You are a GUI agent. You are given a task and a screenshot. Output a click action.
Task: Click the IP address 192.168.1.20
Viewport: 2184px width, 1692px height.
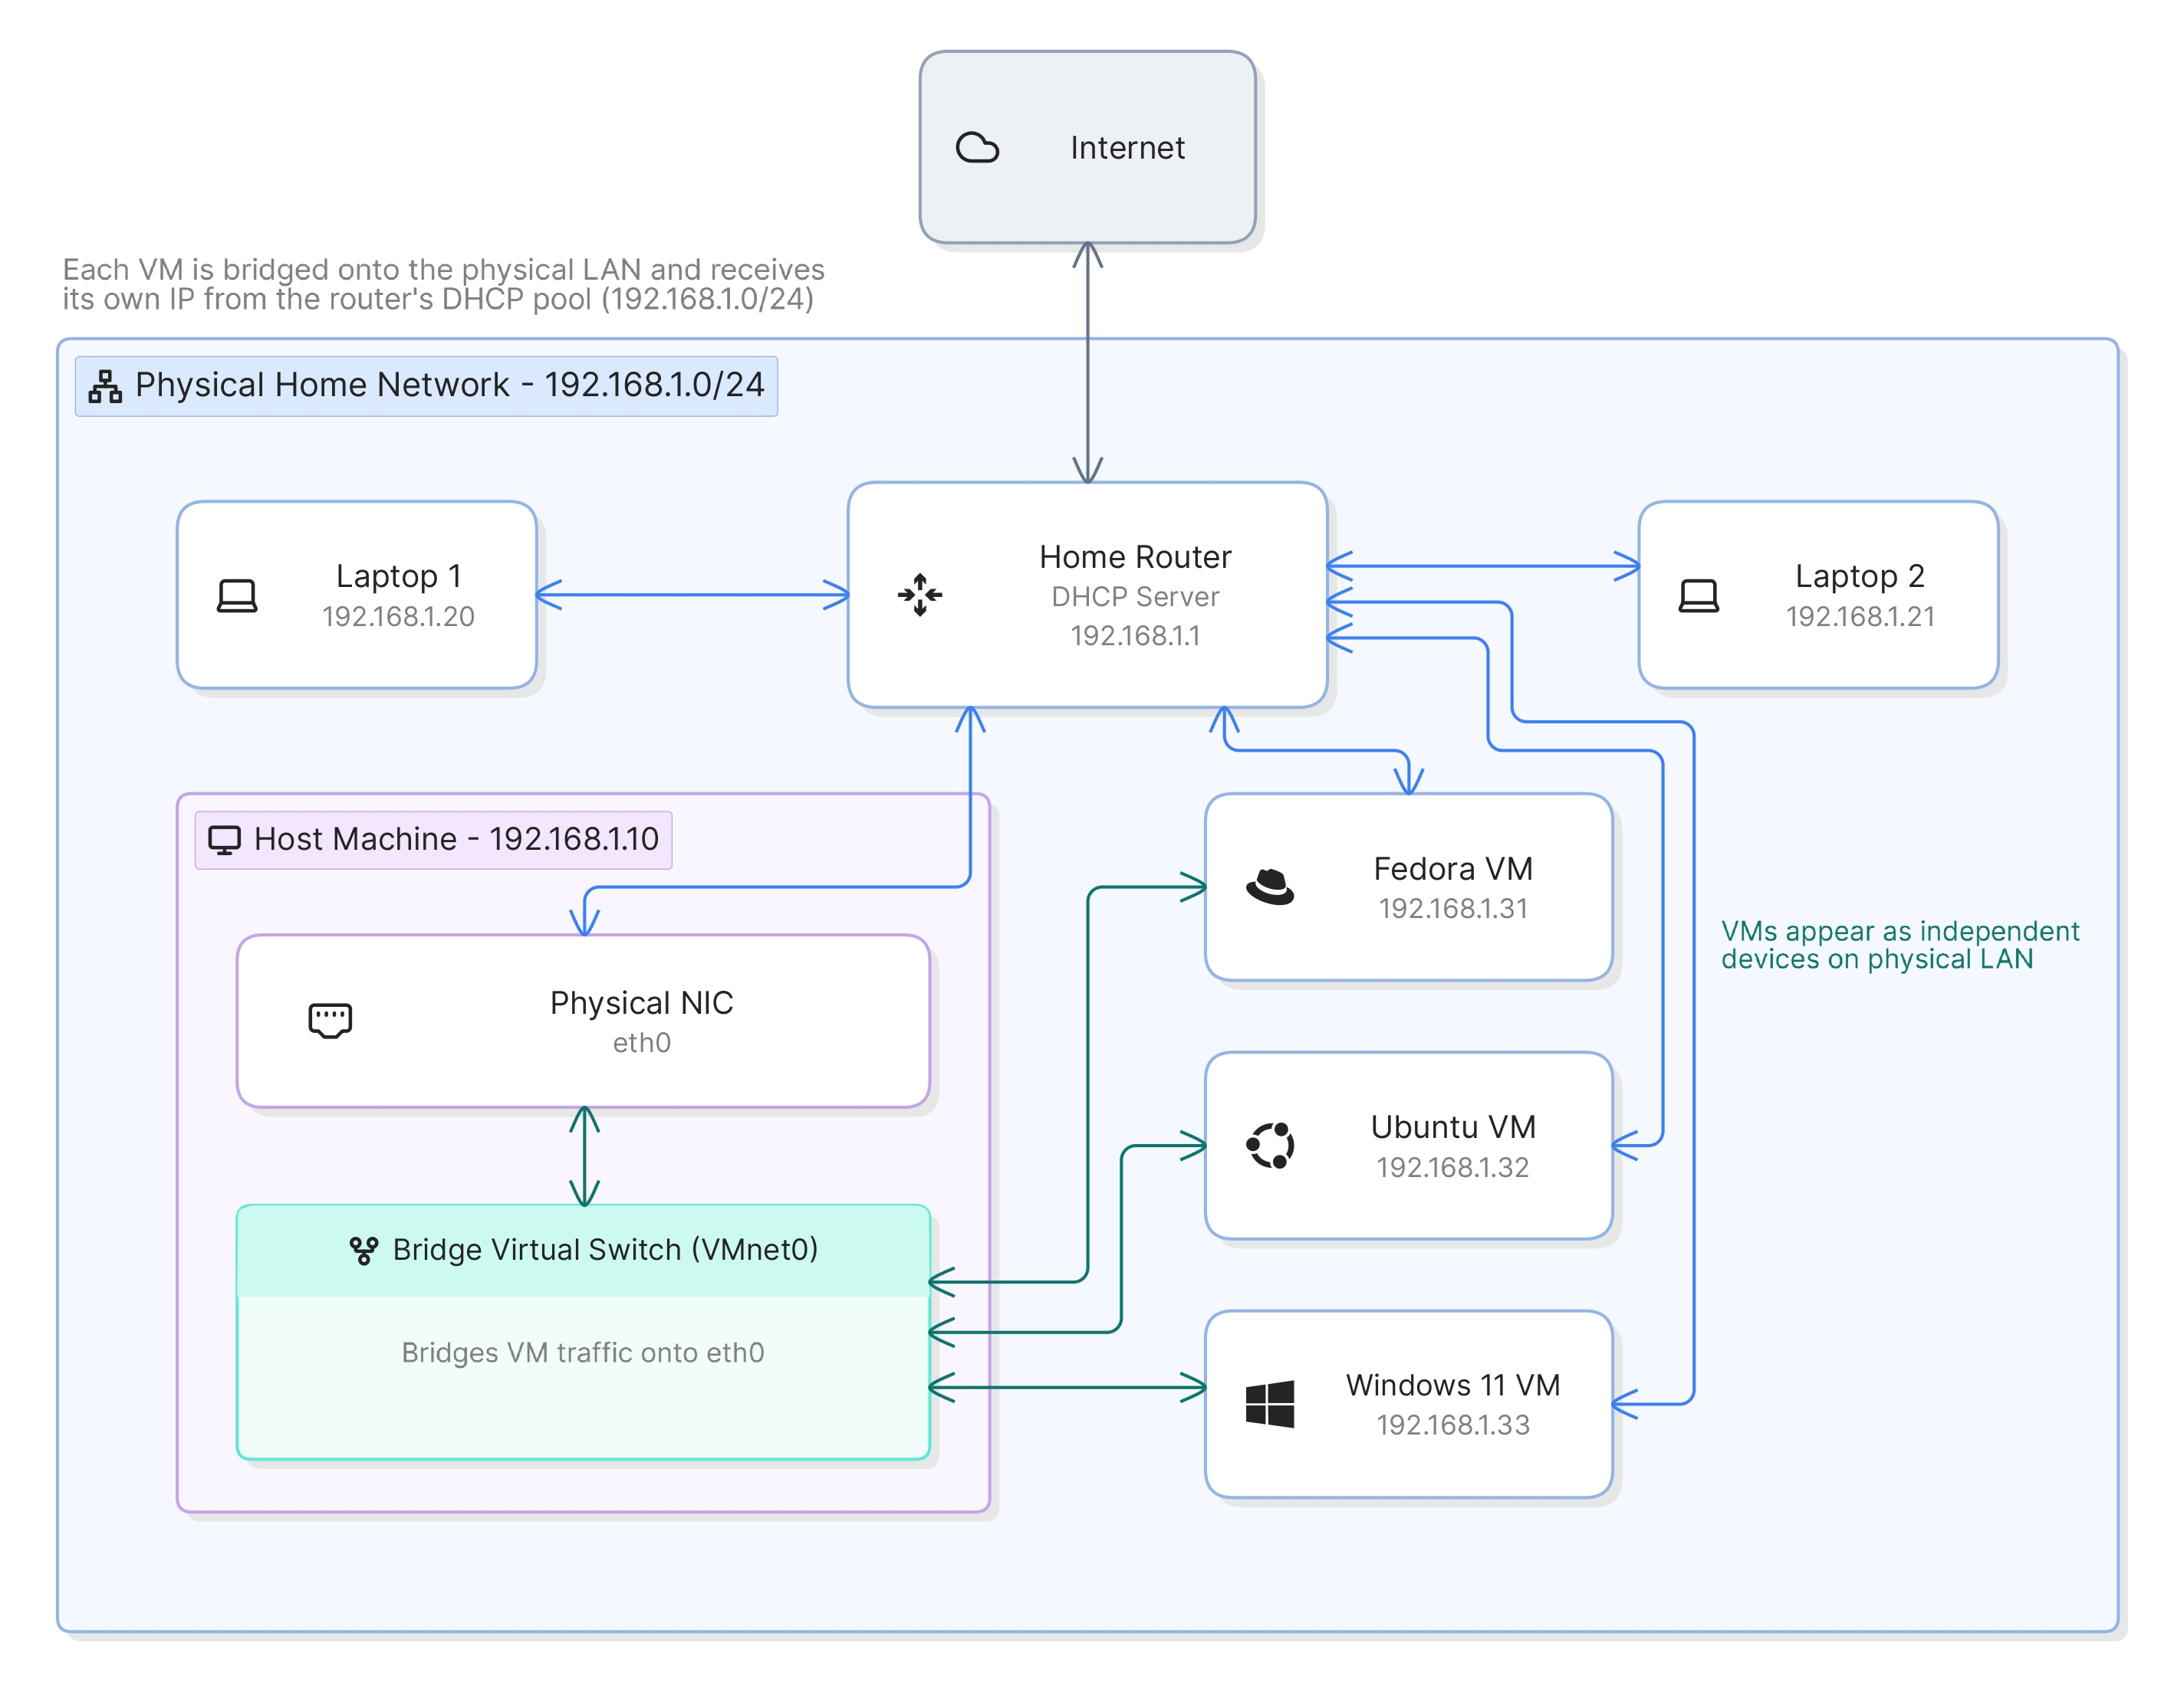coord(398,617)
